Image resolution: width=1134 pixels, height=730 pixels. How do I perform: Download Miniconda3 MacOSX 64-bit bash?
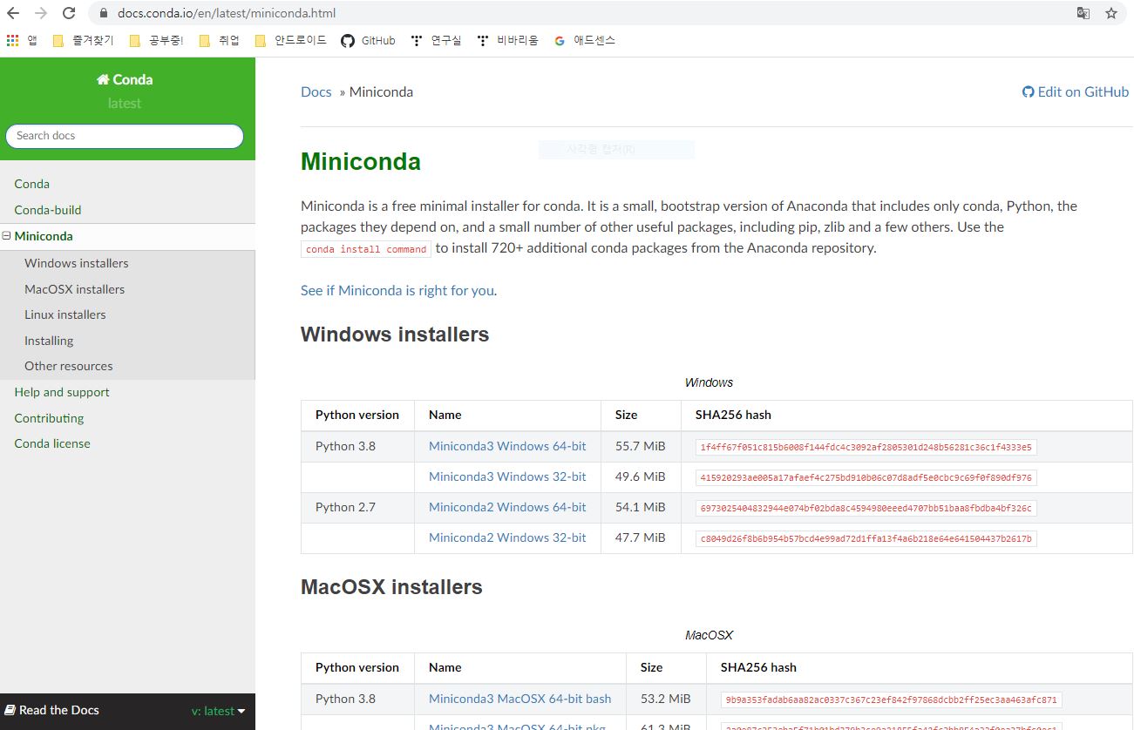point(520,699)
